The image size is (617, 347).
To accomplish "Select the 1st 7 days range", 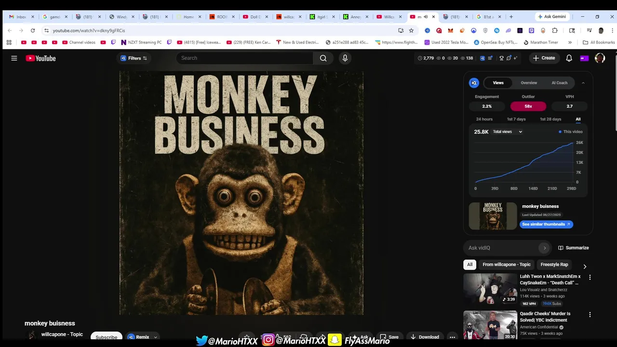I will [516, 119].
